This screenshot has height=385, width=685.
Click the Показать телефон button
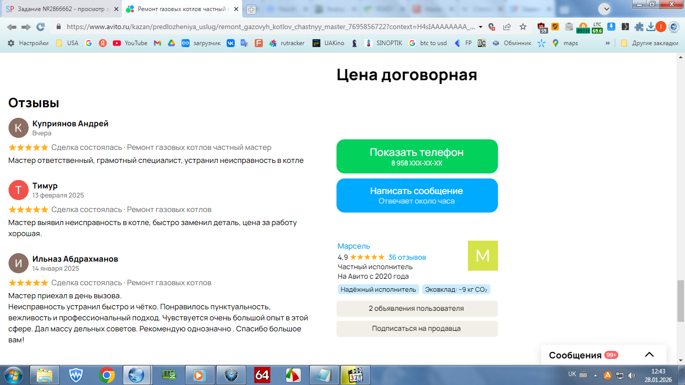pyautogui.click(x=417, y=156)
